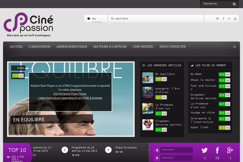Open the Facebook icon in header bar

tap(223, 19)
